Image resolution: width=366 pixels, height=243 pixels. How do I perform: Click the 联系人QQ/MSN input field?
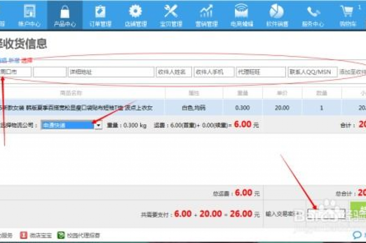coord(313,72)
